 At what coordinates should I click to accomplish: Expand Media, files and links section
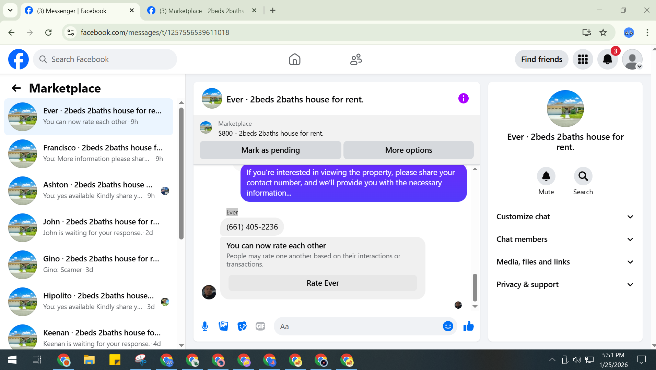565,262
